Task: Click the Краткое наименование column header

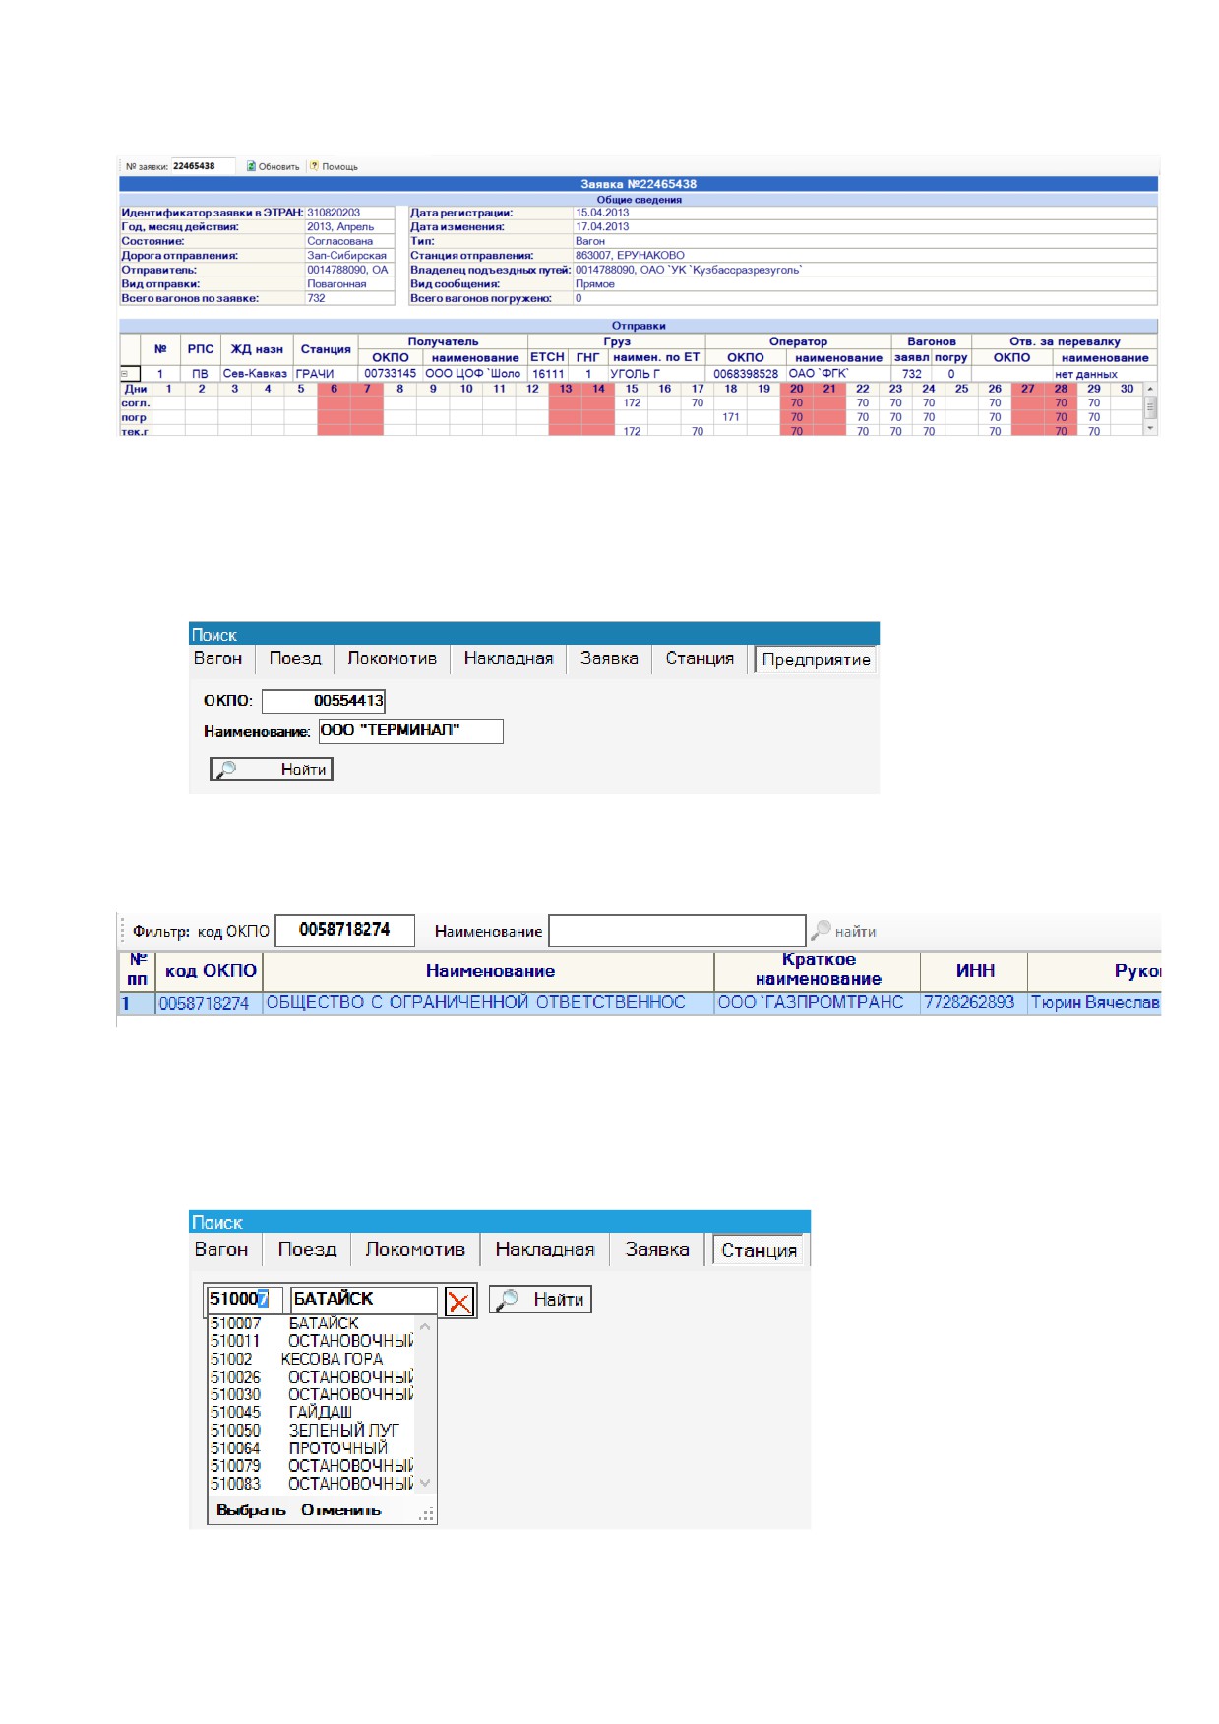Action: coord(818,970)
